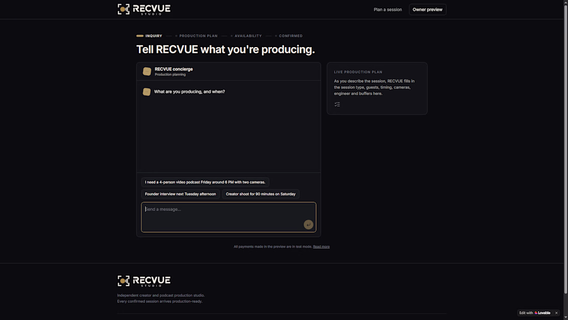Click "Every confirmed session arrives production-ready." text
568x320 pixels.
[x=160, y=301]
